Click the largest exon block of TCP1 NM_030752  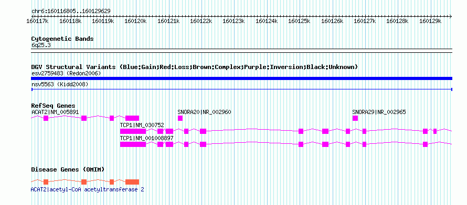133,131
